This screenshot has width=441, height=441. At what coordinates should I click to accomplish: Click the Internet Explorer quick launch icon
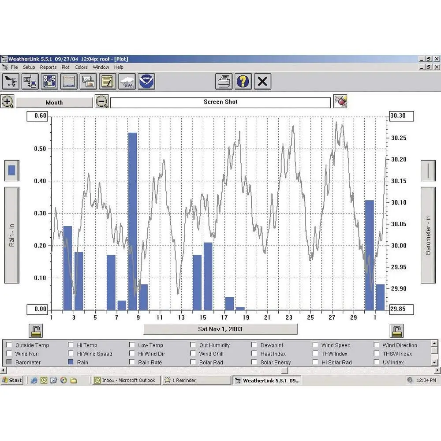point(34,380)
